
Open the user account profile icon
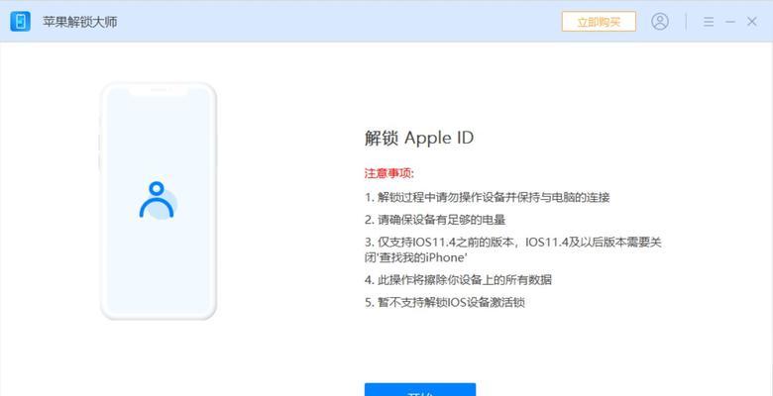[660, 22]
